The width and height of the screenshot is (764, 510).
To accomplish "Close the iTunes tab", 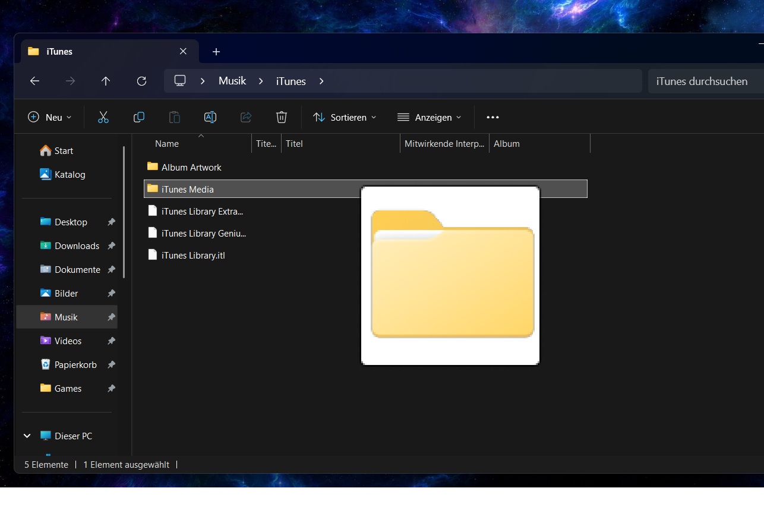I will 183,52.
